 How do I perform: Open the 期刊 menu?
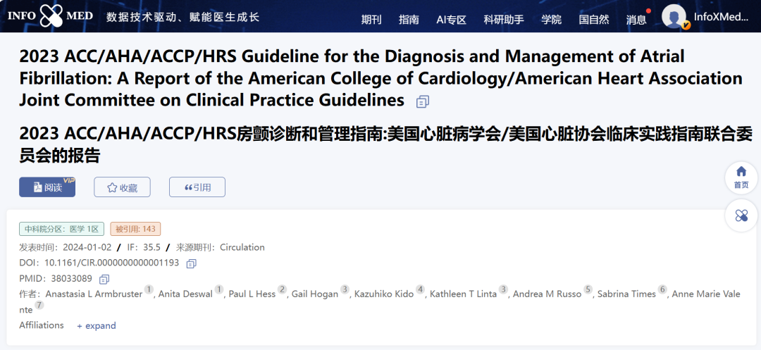pos(371,20)
